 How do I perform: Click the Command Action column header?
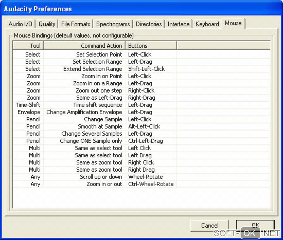coord(84,46)
